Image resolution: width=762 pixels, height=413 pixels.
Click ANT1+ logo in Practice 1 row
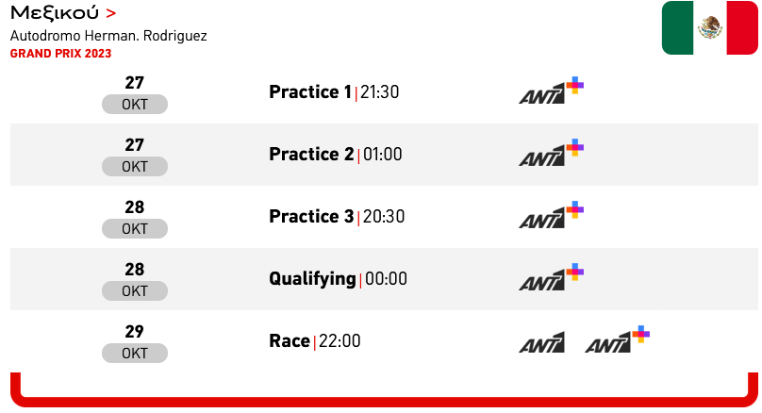coord(552,91)
